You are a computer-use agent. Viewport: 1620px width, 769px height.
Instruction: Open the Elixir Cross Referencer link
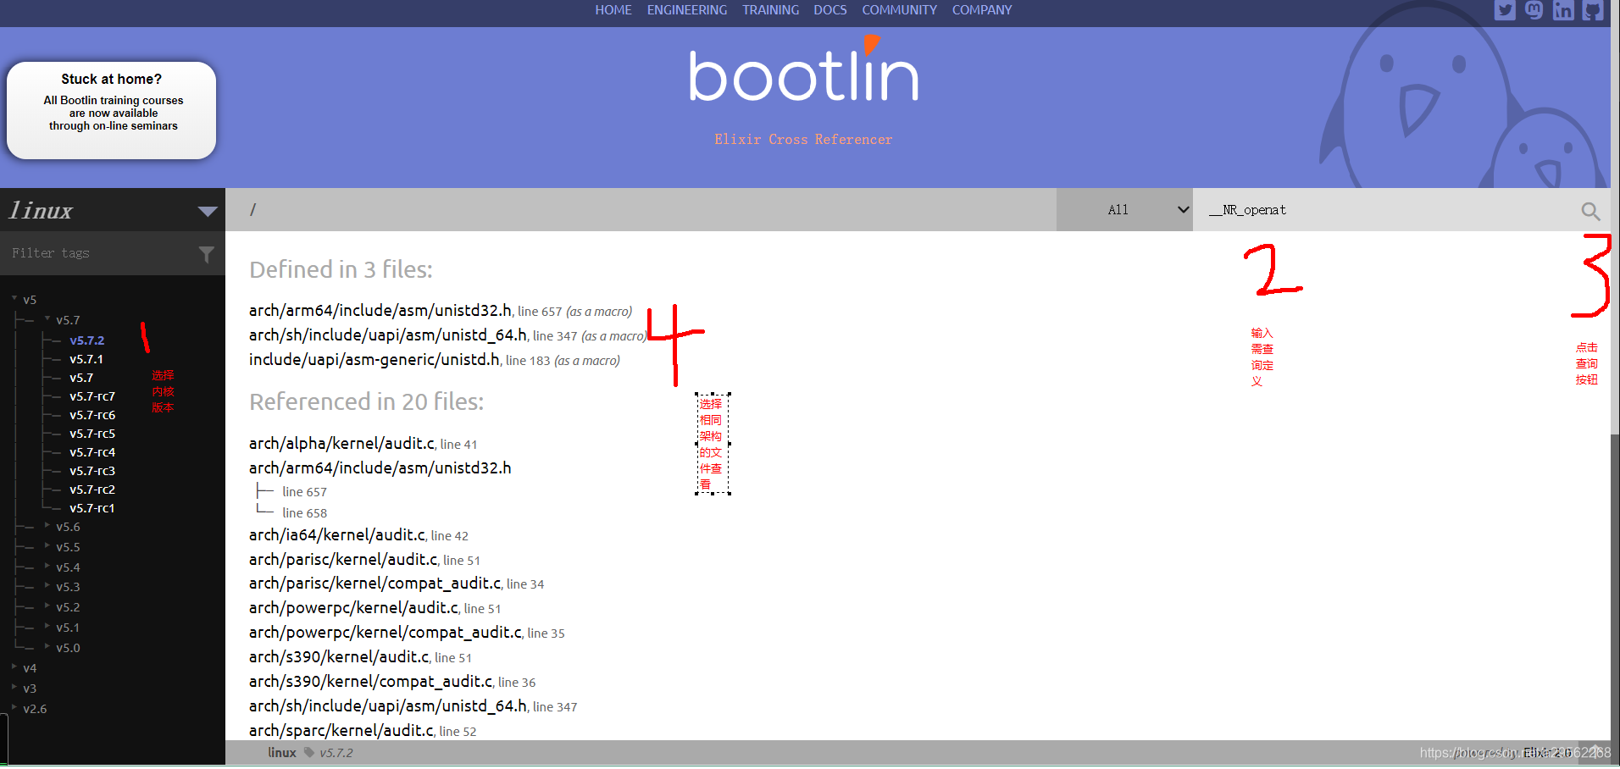(803, 140)
